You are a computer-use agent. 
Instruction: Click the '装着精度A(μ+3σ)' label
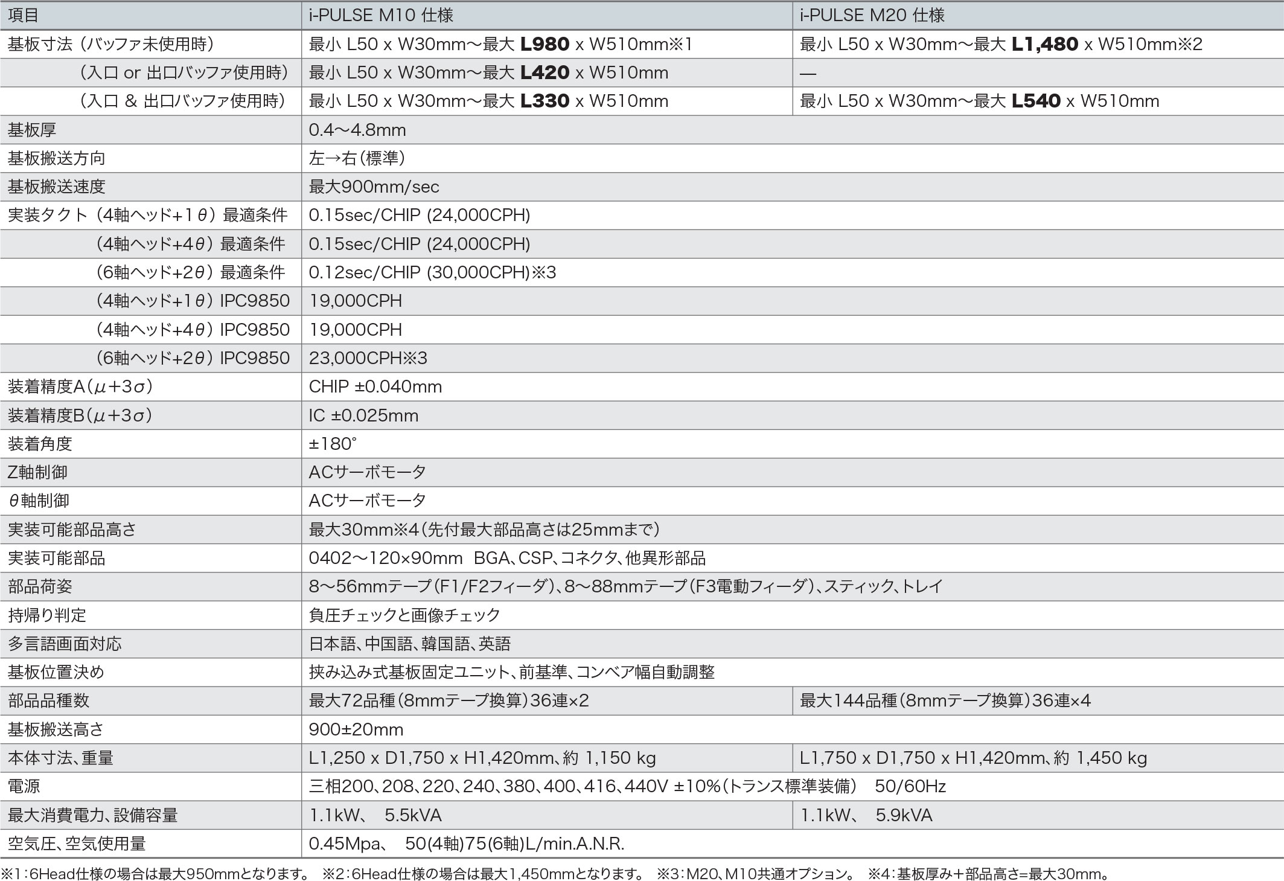click(x=80, y=386)
